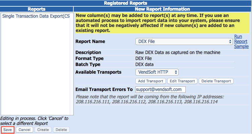Open the Report Name dropdown showing DEX File
The image size is (252, 134).
[x=184, y=42]
